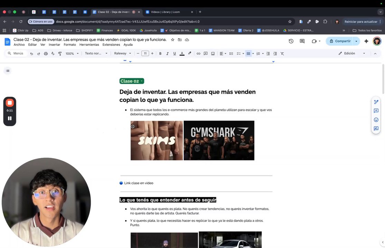Open the highlight color picker
Screen dimensions: 385x248
point(190,53)
